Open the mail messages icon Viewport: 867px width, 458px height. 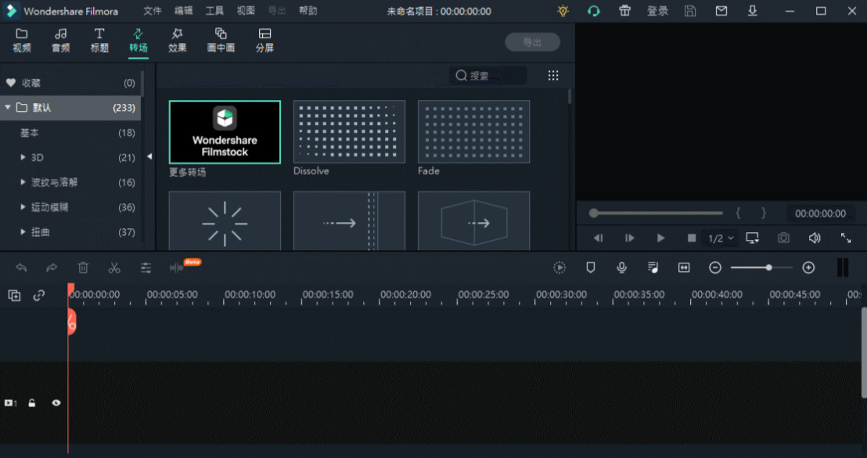(x=721, y=11)
